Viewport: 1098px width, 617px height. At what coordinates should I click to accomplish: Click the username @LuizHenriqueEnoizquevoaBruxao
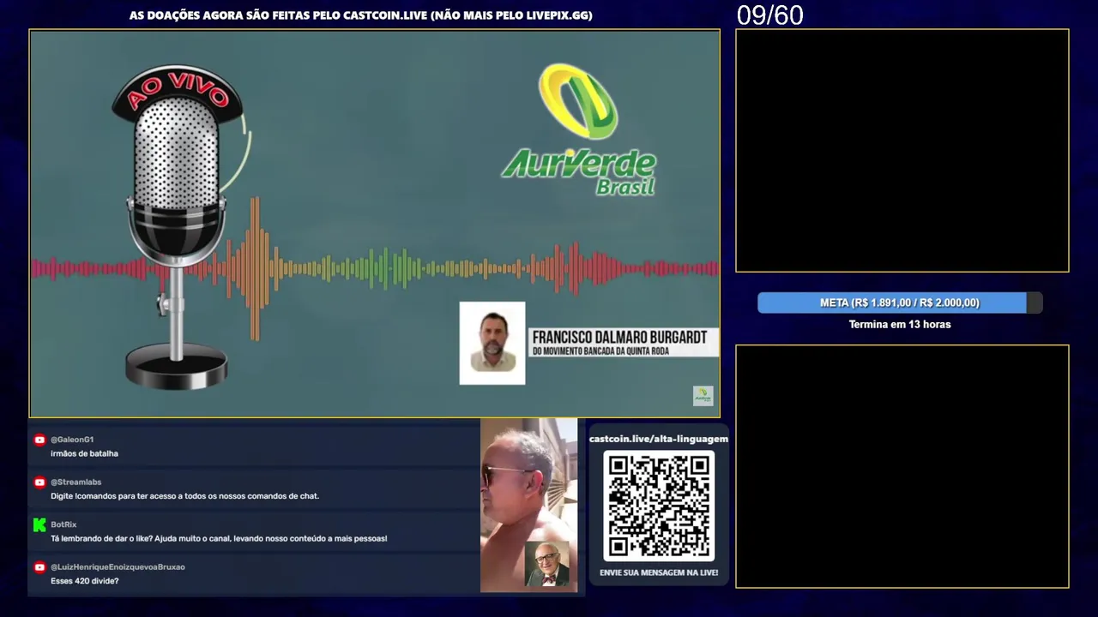pos(118,567)
